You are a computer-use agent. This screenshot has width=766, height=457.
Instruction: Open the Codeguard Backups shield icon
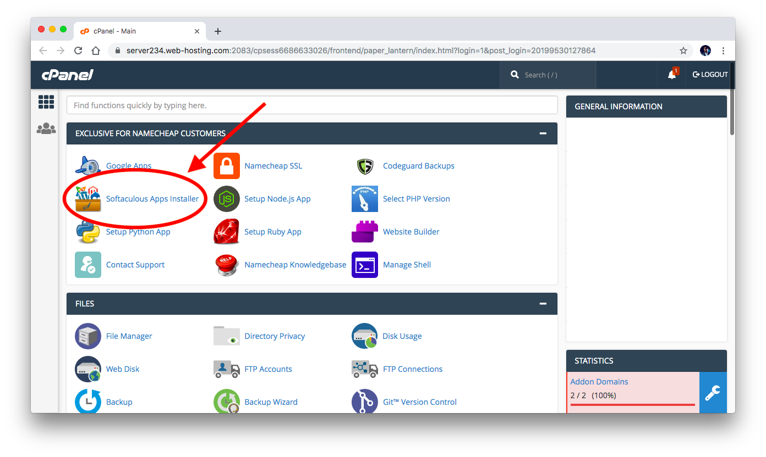pos(365,166)
